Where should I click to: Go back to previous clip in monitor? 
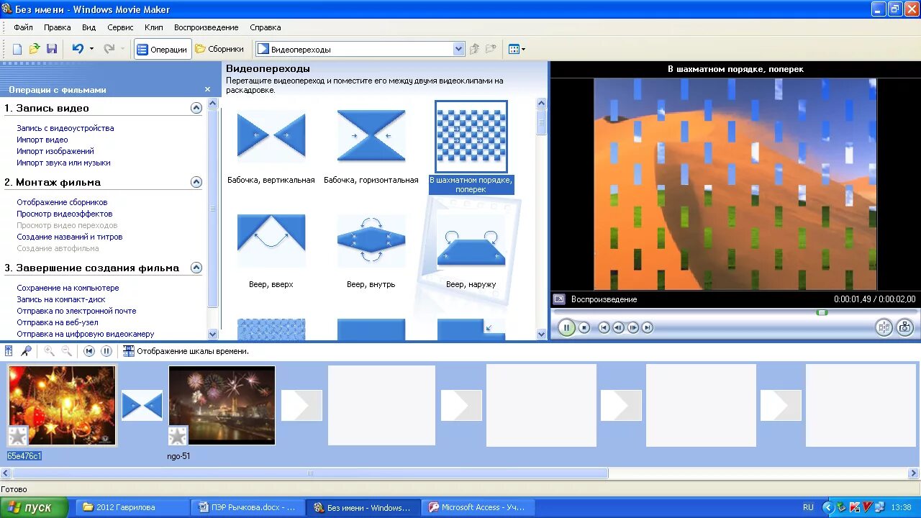click(x=604, y=327)
